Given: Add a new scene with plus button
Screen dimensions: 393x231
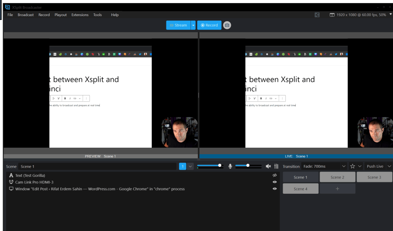Looking at the screenshot, I should (337, 189).
